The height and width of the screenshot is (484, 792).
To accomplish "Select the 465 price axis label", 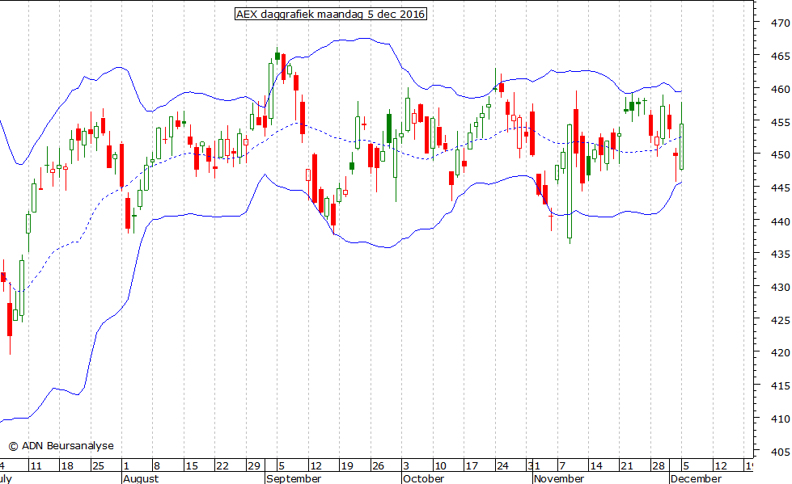I will 781,57.
